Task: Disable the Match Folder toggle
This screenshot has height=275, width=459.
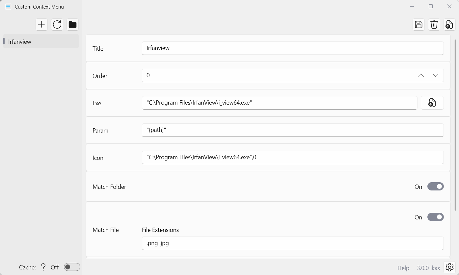Action: 436,187
